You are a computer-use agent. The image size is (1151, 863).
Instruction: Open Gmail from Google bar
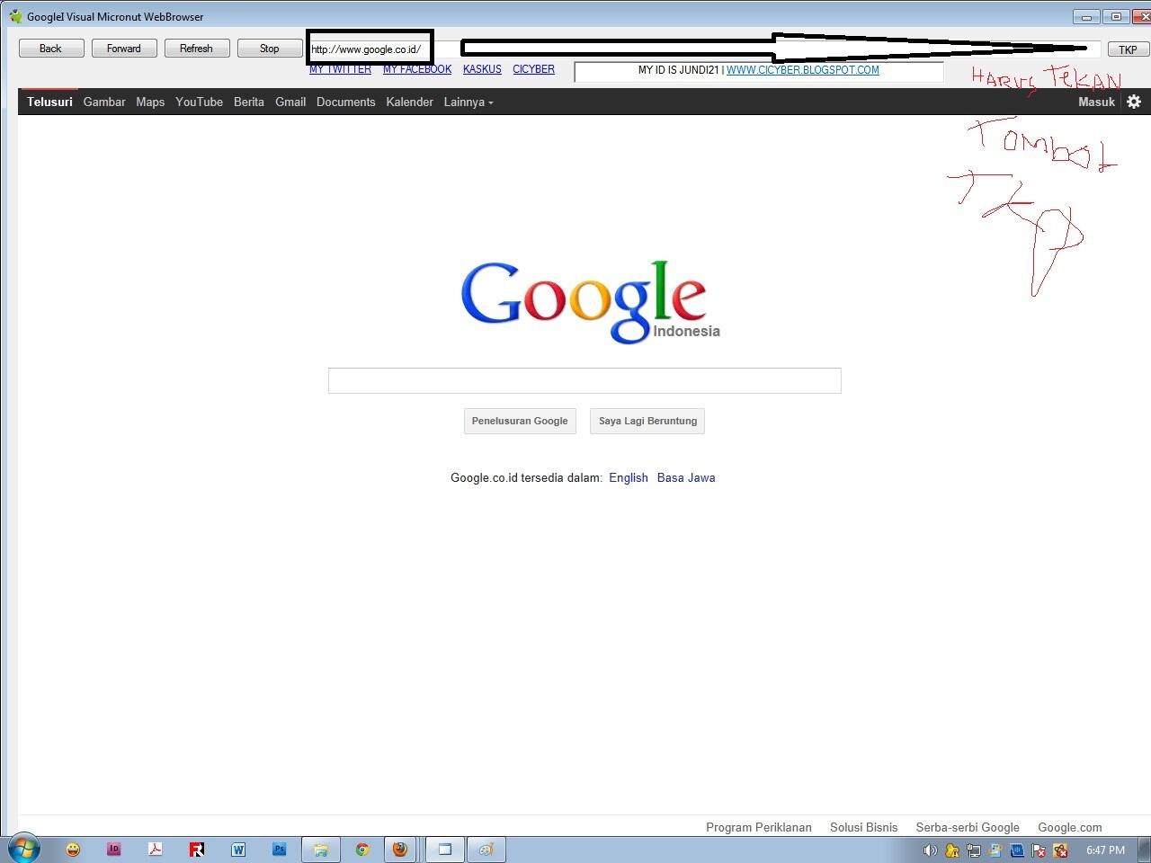coord(290,102)
